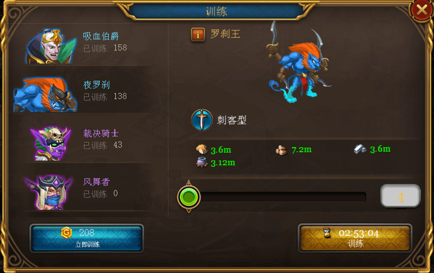Image resolution: width=434 pixels, height=273 pixels.
Task: Click the hourglass timer icon
Action: pos(327,233)
